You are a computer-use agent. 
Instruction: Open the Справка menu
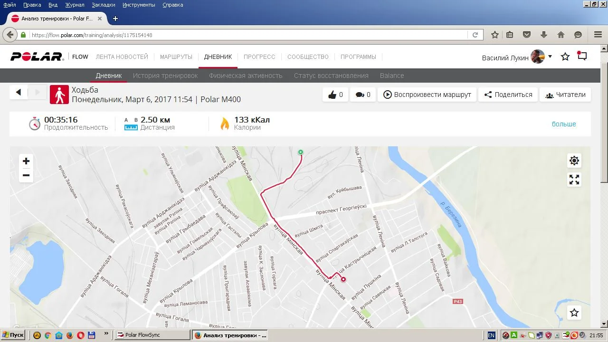click(x=173, y=5)
